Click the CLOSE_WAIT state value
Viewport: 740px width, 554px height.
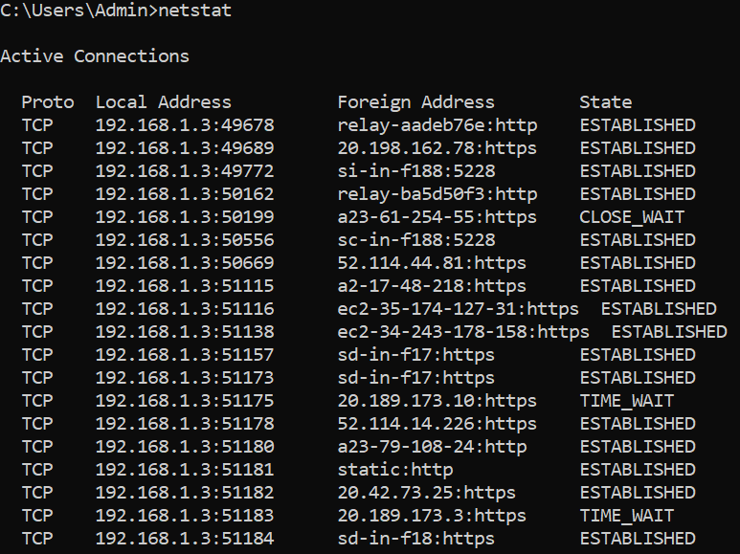click(x=632, y=217)
